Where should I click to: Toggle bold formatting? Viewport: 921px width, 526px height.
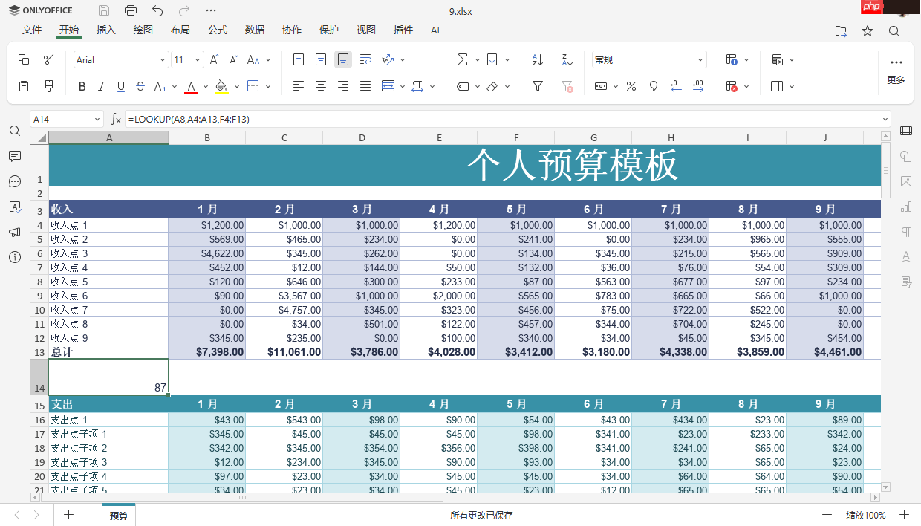[82, 86]
